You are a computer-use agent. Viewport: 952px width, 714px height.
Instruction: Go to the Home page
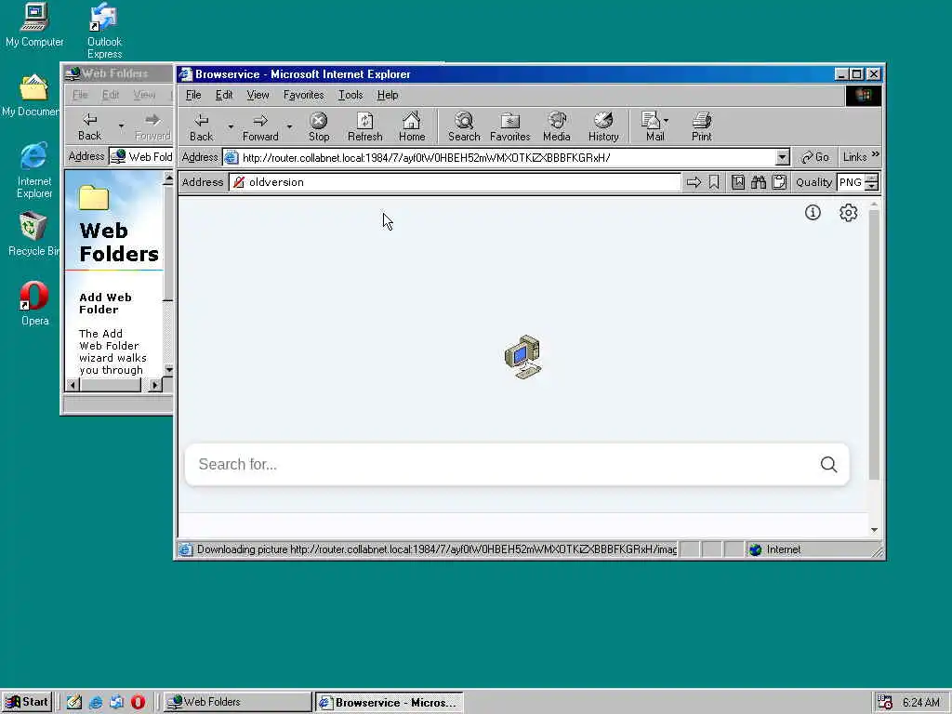tap(412, 126)
